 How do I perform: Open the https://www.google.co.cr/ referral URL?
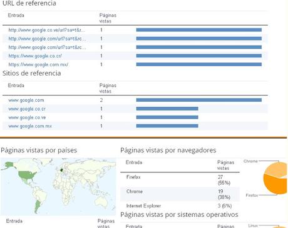tap(35, 56)
